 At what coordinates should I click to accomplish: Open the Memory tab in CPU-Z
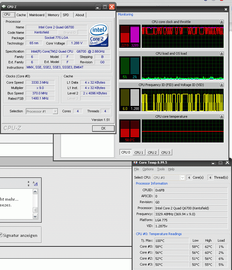pos(53,15)
